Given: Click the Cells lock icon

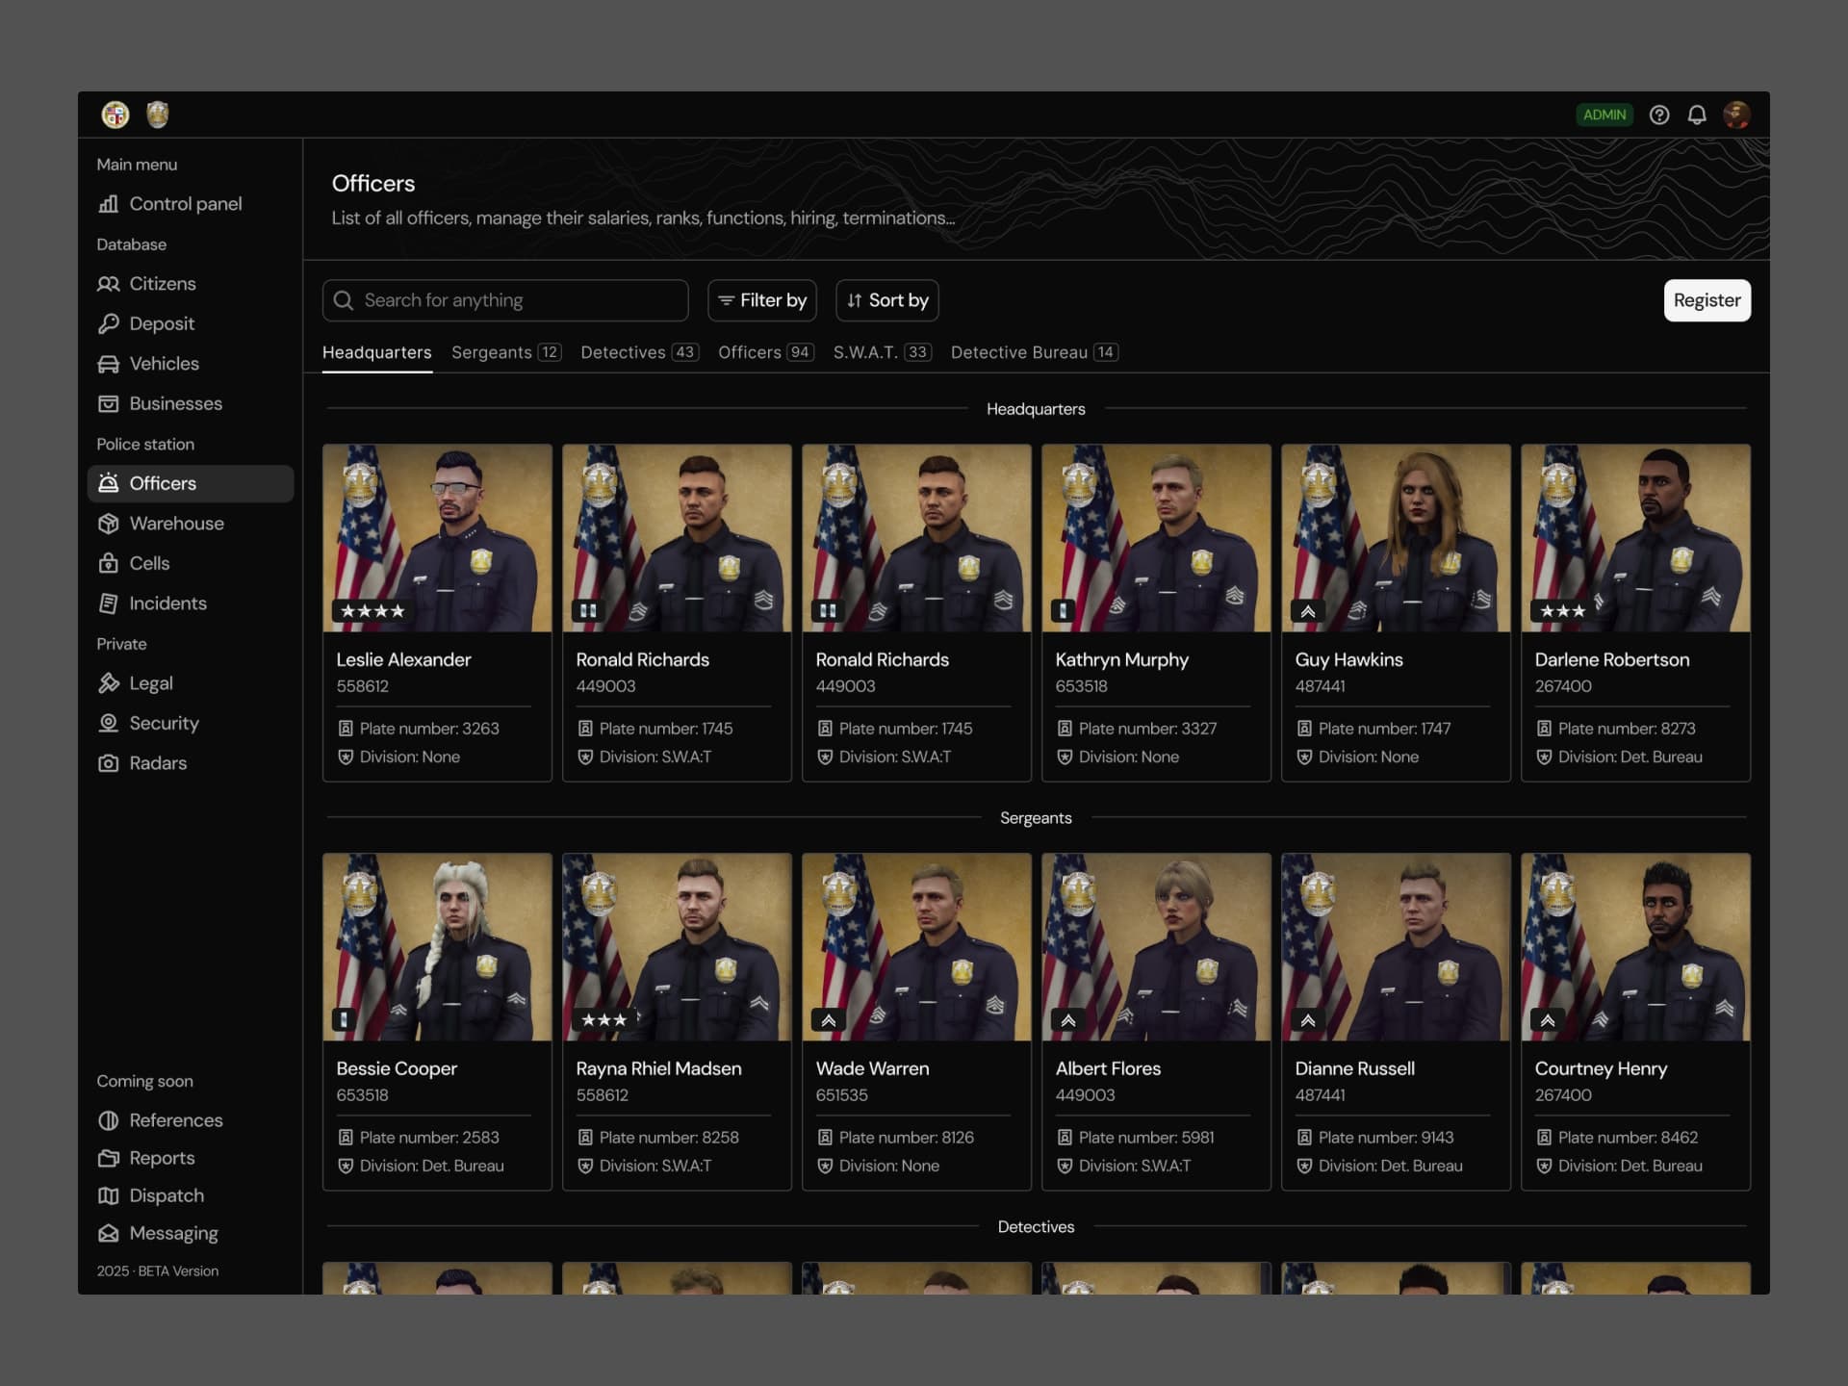Looking at the screenshot, I should pyautogui.click(x=109, y=563).
